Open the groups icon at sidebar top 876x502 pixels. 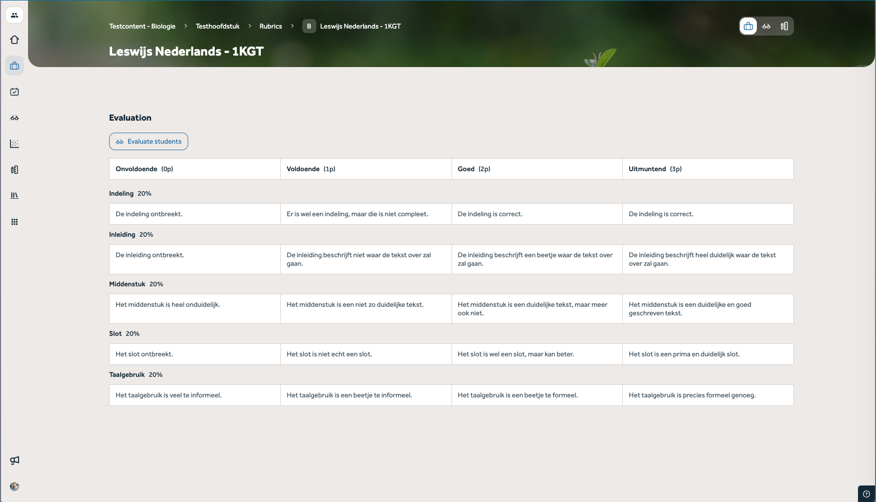click(15, 15)
